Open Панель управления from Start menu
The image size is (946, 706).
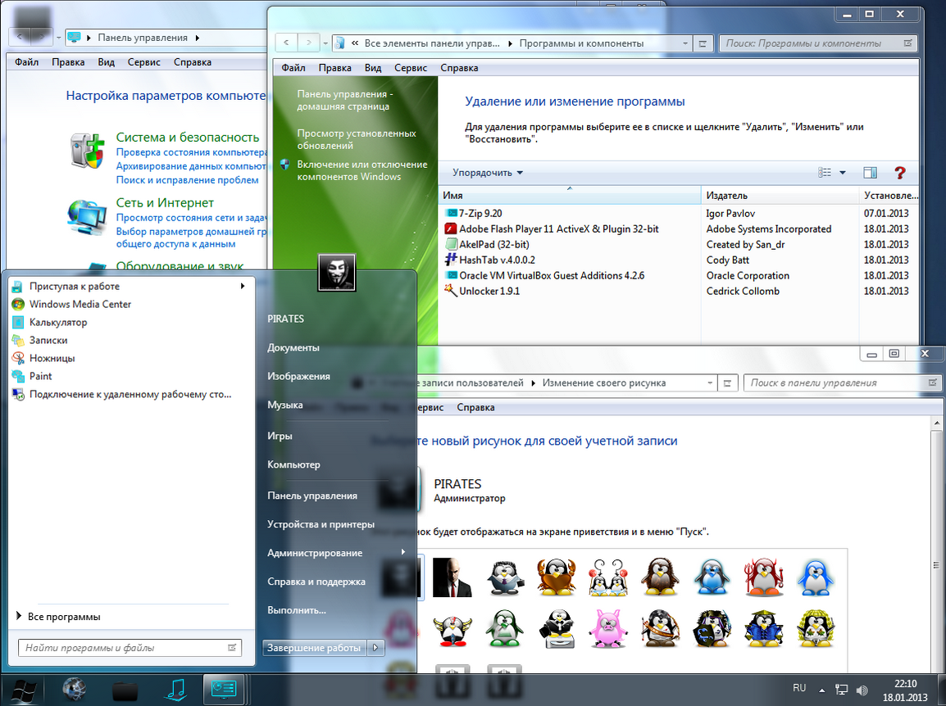click(x=312, y=496)
